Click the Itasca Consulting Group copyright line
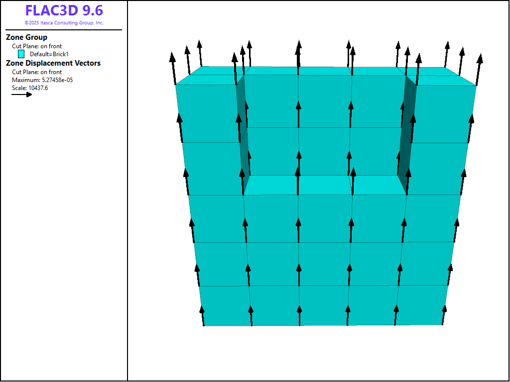 pyautogui.click(x=64, y=23)
